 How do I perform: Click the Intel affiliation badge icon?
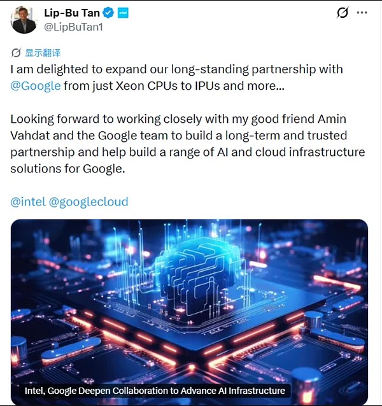click(122, 13)
